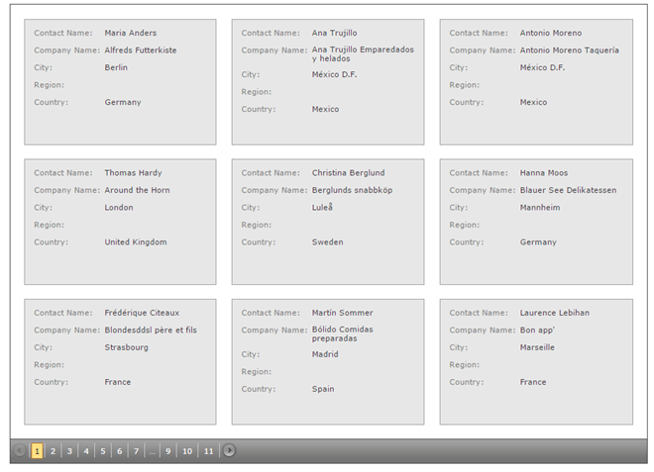Viewport: 654px width, 472px height.
Task: Navigate to page 7
Action: pyautogui.click(x=137, y=451)
